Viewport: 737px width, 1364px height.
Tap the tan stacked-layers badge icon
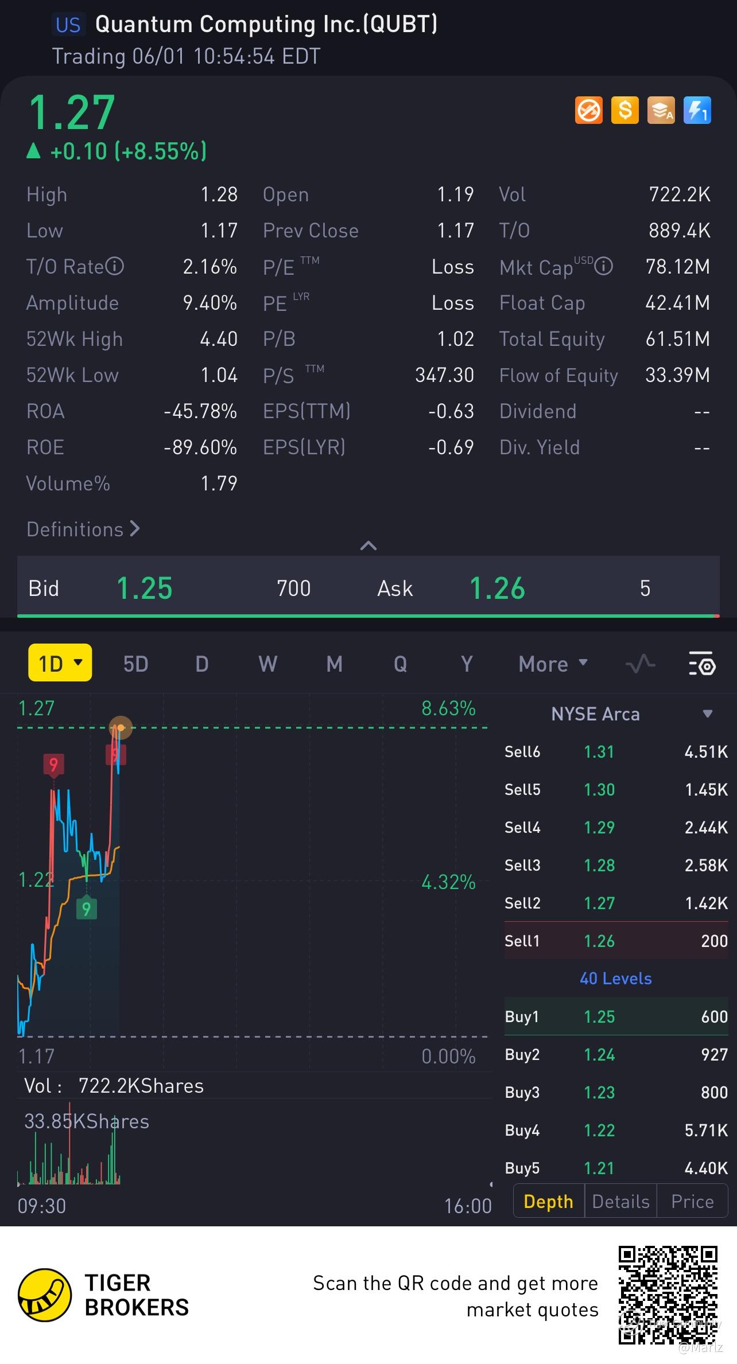661,110
